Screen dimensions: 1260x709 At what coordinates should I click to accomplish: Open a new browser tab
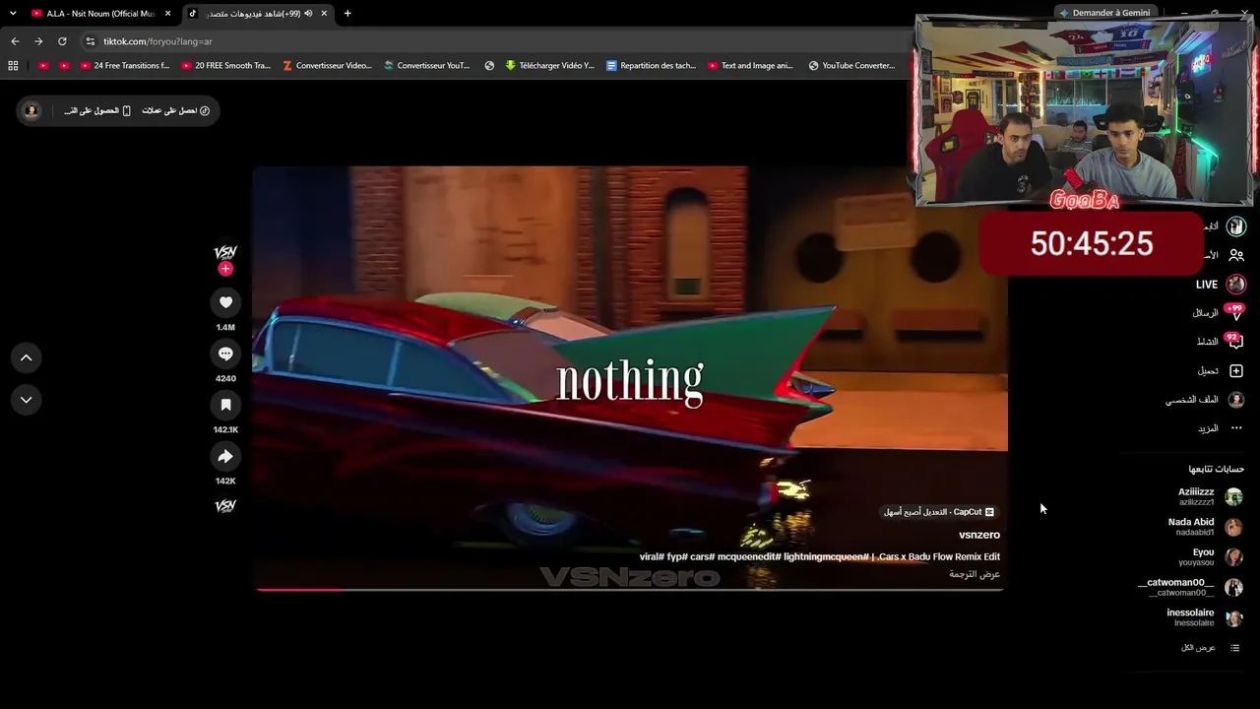click(347, 14)
